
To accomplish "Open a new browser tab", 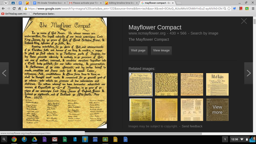I will [179, 3].
